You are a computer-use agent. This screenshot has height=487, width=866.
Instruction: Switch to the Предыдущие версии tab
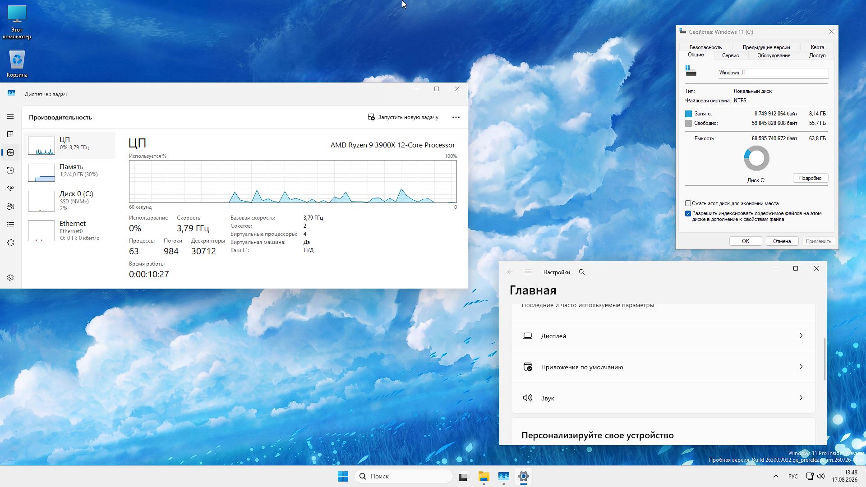point(766,47)
